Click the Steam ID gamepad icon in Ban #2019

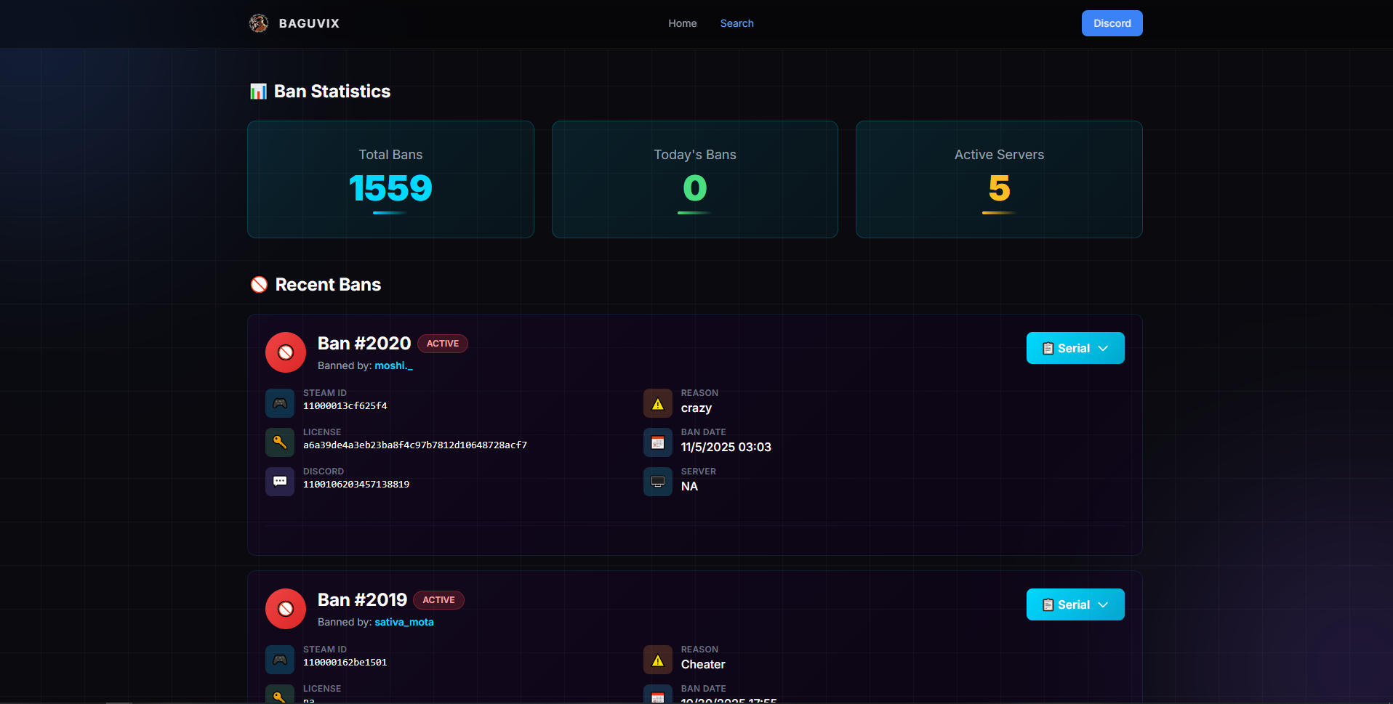pos(280,660)
